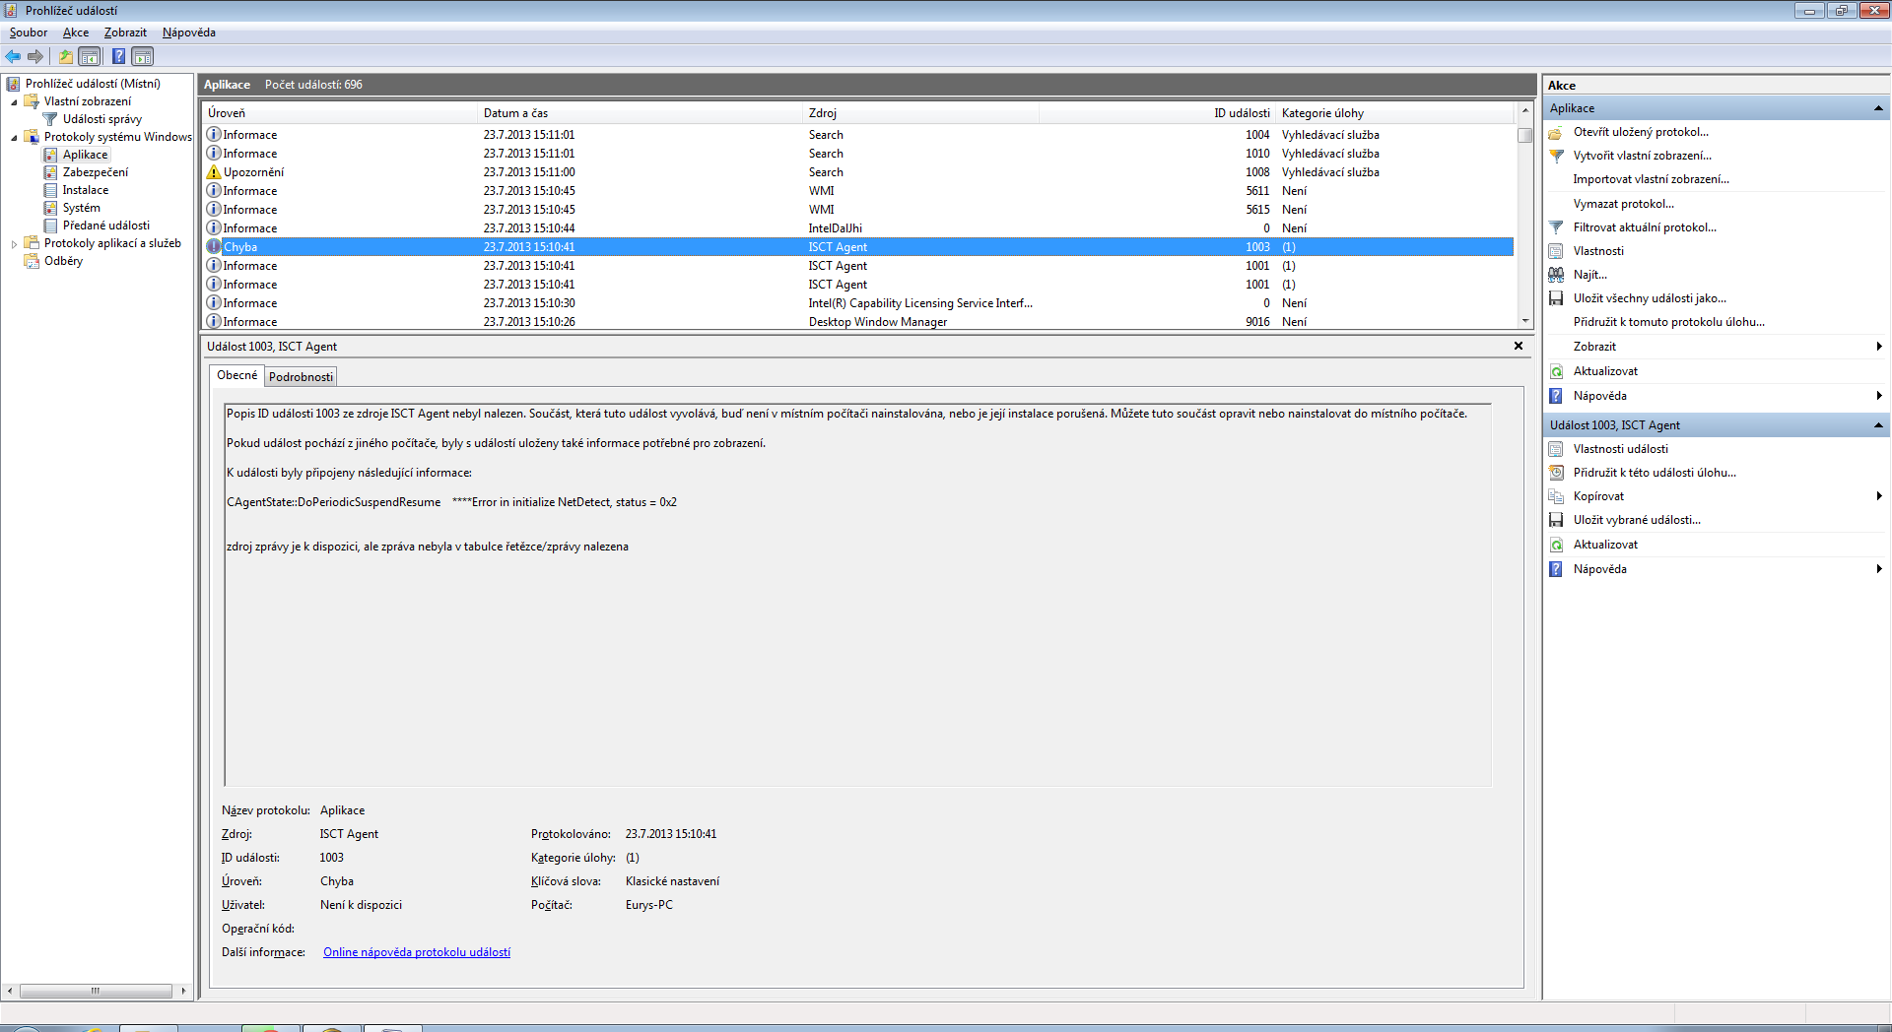1892x1032 pixels.
Task: Collapse the Aplikace actions section
Action: pyautogui.click(x=1878, y=108)
